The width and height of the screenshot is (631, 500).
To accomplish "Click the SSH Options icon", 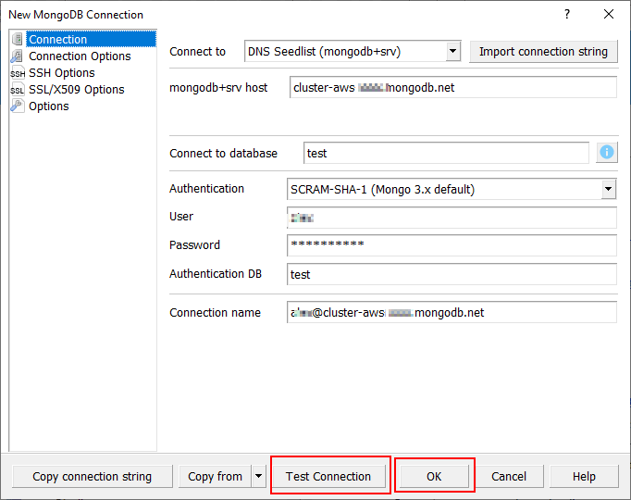I will (x=18, y=73).
